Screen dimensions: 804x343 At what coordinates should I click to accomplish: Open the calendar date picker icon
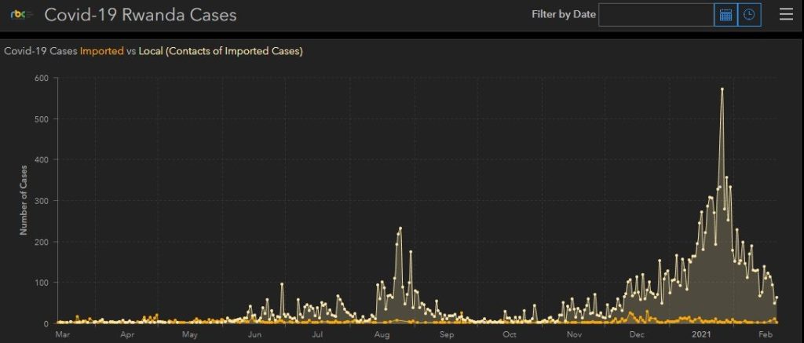pyautogui.click(x=725, y=15)
